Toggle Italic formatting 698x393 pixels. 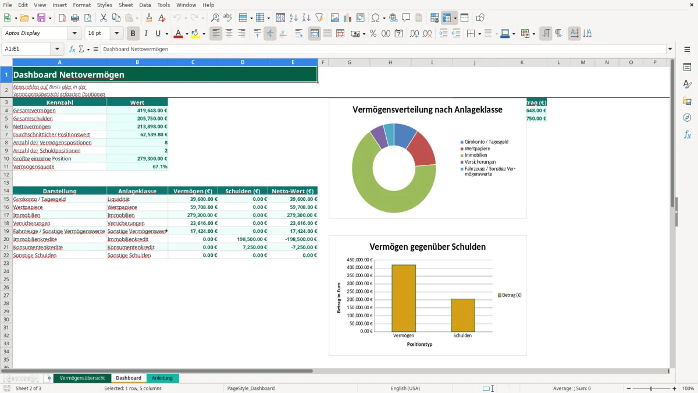(x=145, y=34)
